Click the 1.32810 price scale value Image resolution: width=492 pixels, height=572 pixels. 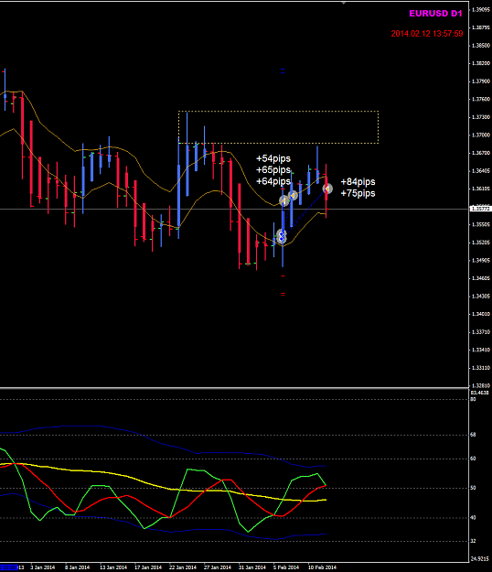click(x=480, y=385)
